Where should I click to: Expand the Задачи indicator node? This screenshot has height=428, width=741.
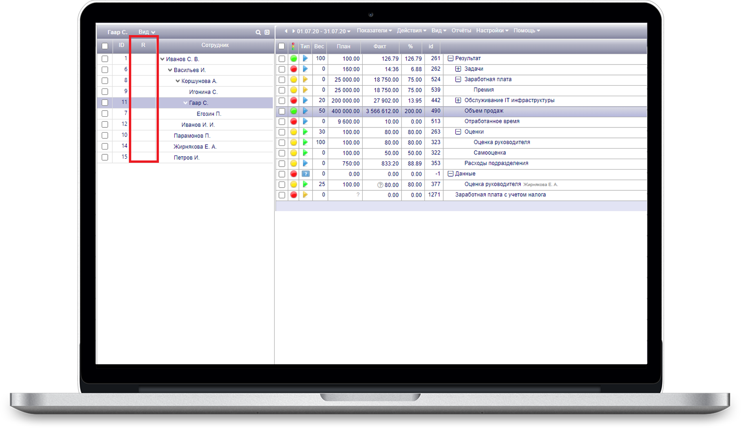(458, 69)
